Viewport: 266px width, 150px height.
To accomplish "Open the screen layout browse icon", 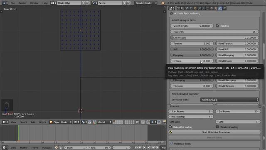I will pyautogui.click(x=53, y=3).
